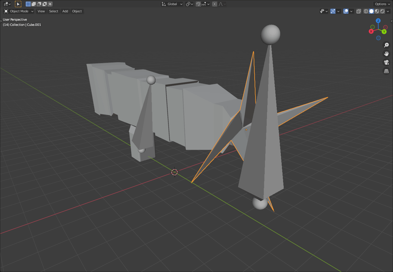393x272 pixels.
Task: Toggle the snapping magnet
Action: point(198,4)
